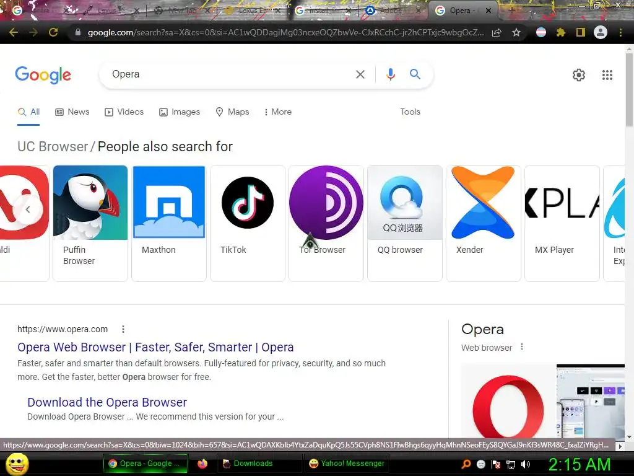
Task: Click the orange search tray icon
Action: point(466,464)
